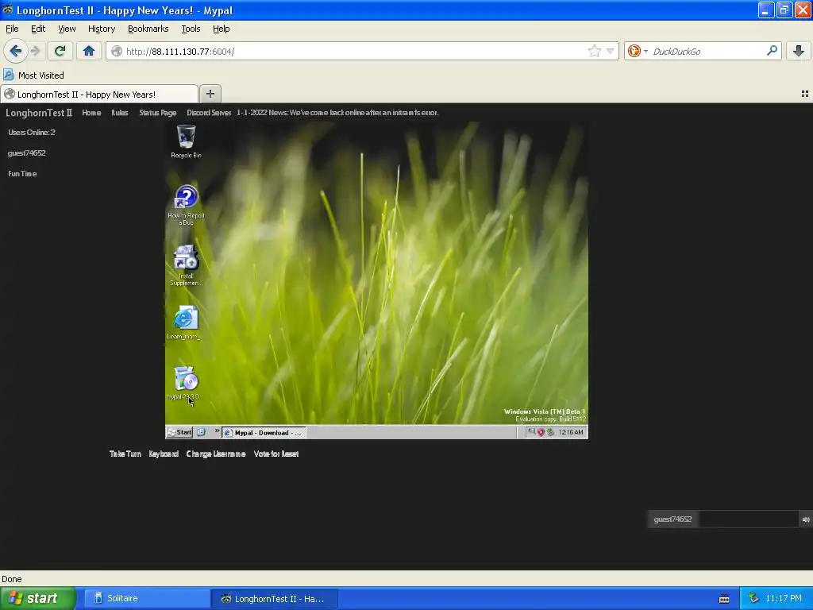Open the Status Page link
The width and height of the screenshot is (813, 610).
coord(158,113)
